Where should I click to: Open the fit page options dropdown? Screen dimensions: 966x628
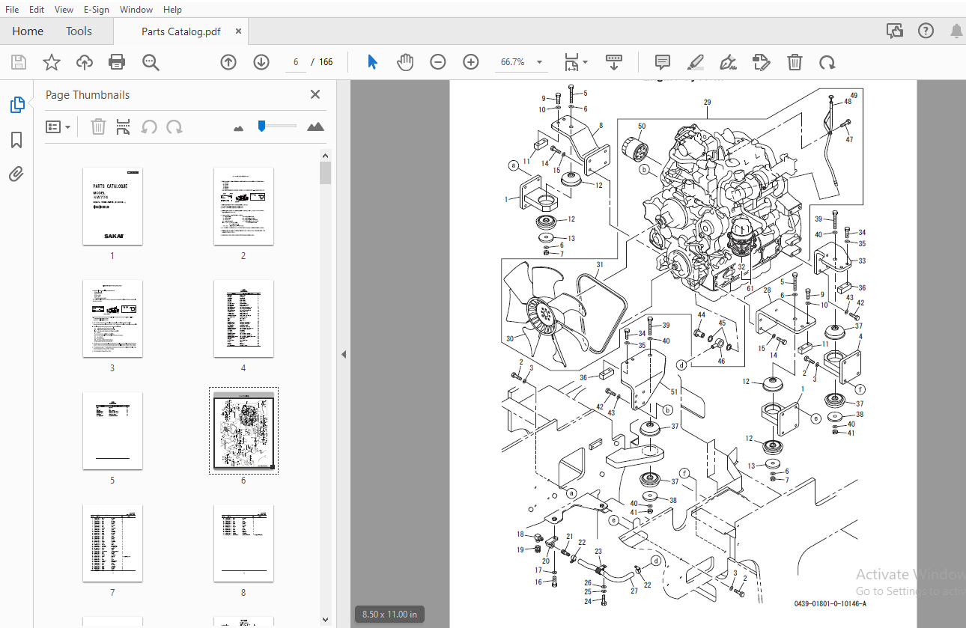tap(576, 62)
